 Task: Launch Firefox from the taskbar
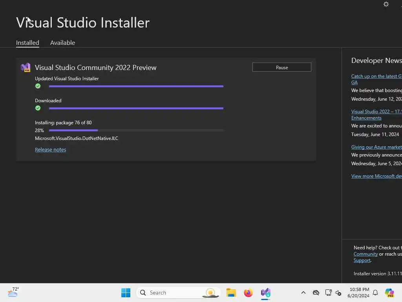pyautogui.click(x=248, y=293)
